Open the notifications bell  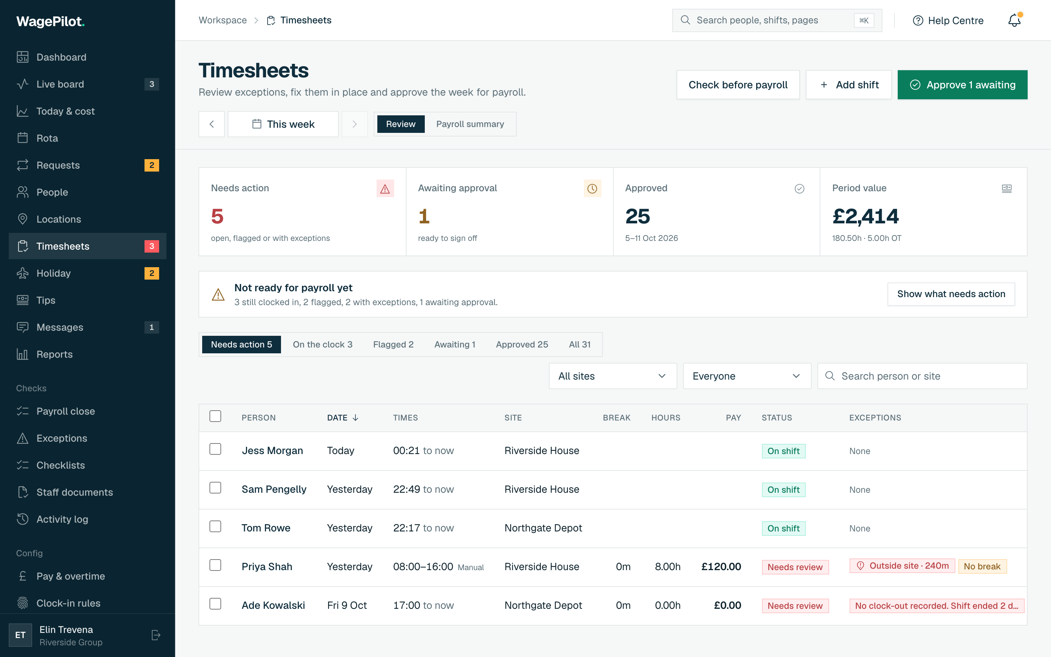[x=1014, y=20]
